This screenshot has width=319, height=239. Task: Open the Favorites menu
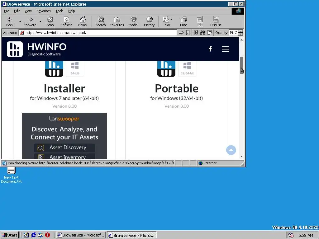coord(43,11)
